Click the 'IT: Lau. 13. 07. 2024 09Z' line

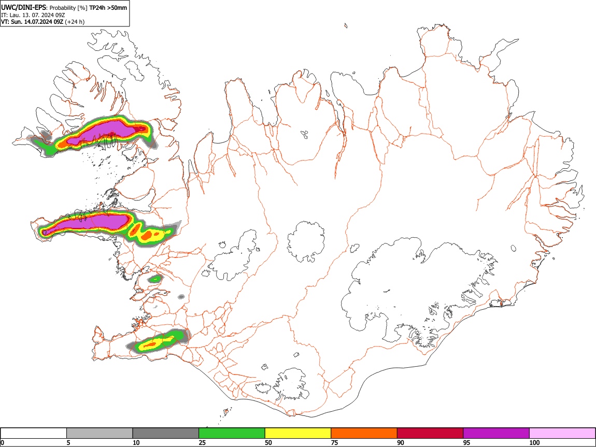pyautogui.click(x=33, y=15)
